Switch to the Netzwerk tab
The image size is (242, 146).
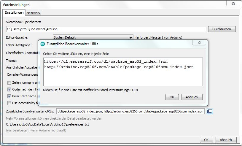point(34,13)
